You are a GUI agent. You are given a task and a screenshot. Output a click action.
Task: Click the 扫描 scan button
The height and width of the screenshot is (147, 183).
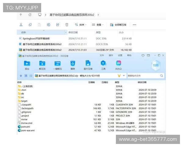[x=156, y=65]
